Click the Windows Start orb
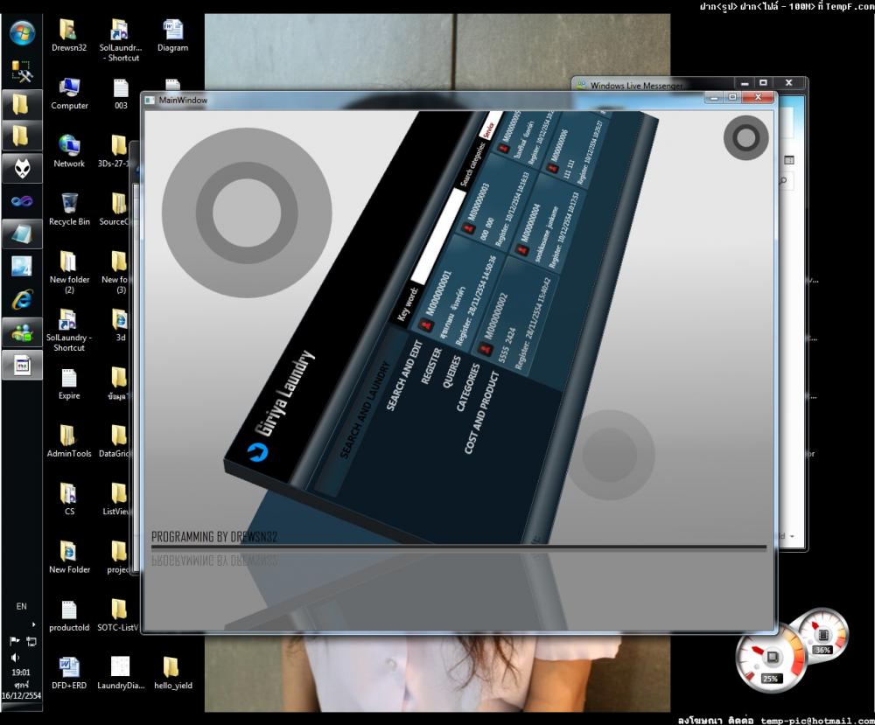The width and height of the screenshot is (875, 725). click(23, 32)
